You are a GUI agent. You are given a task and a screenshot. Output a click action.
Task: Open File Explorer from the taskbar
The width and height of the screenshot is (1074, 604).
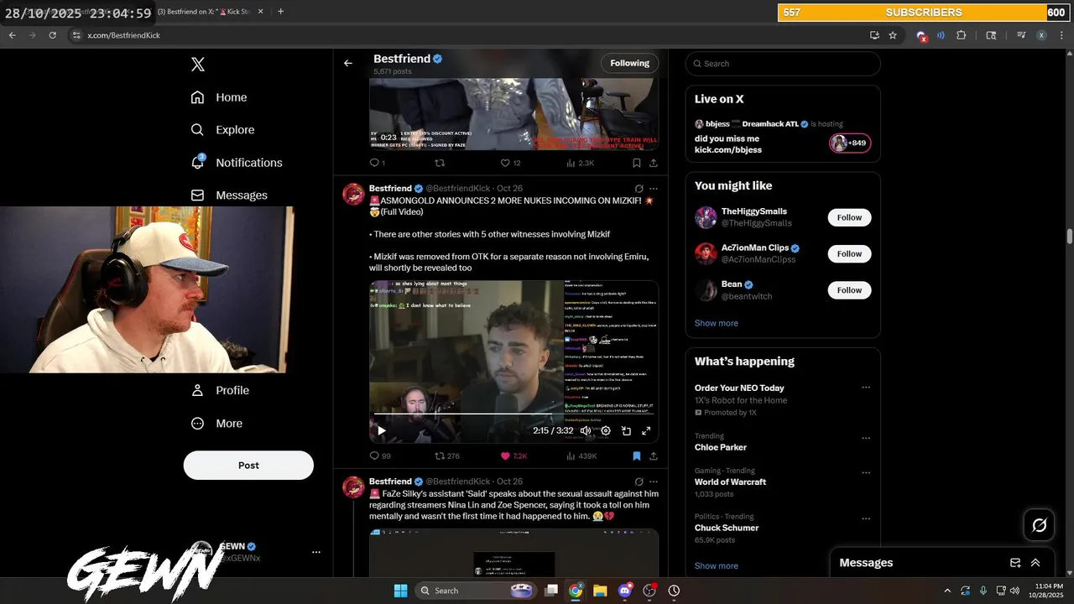(x=600, y=591)
